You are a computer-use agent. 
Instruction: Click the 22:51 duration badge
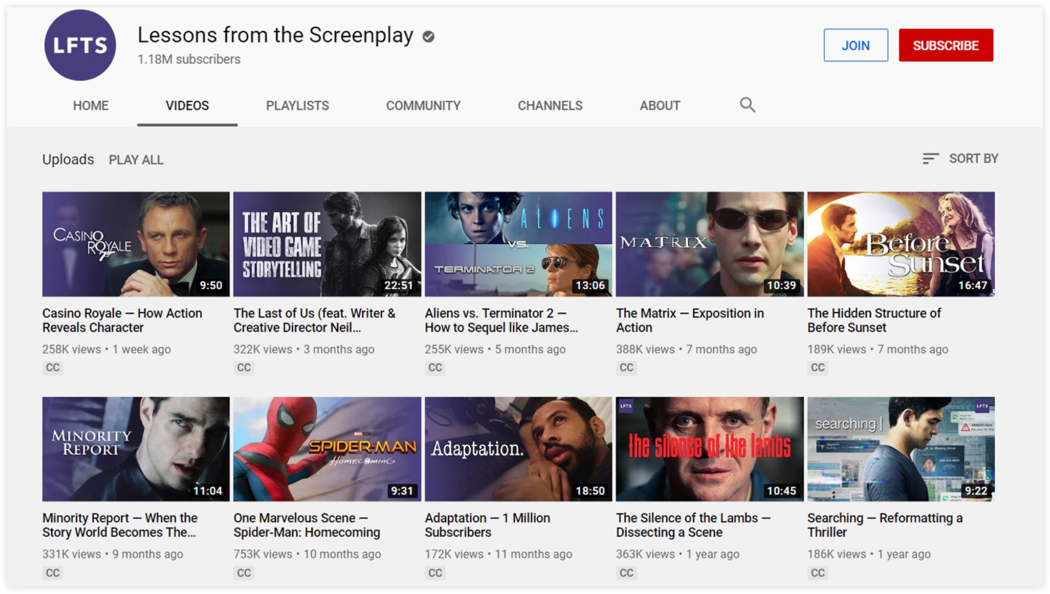click(x=399, y=285)
